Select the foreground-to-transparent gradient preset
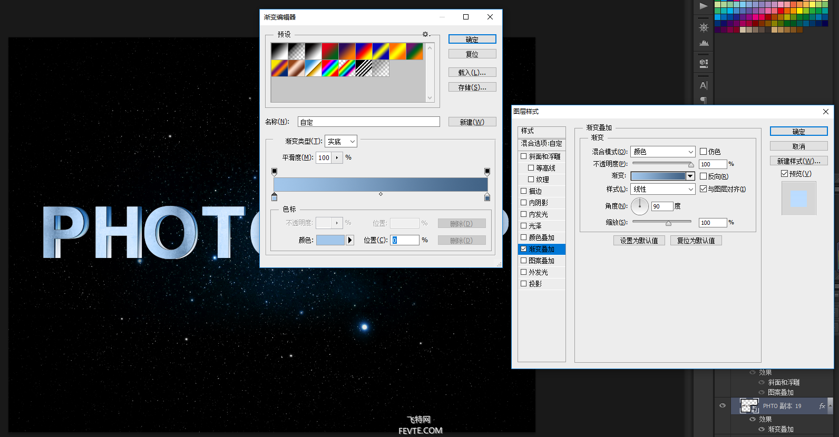Screen dimensions: 839x437 coord(296,52)
